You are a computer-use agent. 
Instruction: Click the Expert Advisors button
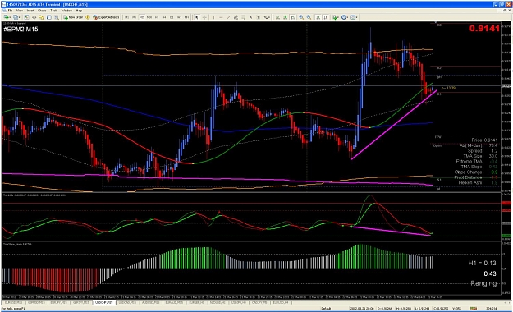[106, 17]
